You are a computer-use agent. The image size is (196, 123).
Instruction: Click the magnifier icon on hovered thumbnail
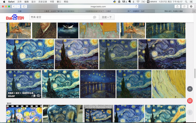tap(38, 96)
